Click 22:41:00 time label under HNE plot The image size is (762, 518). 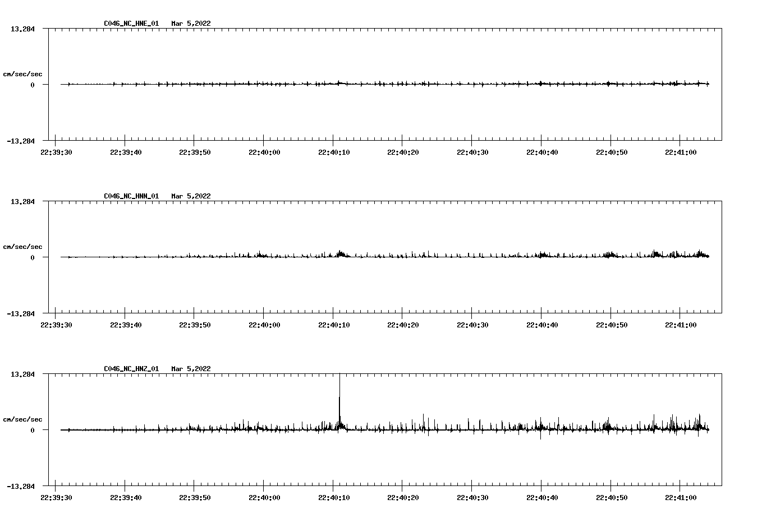coord(680,152)
